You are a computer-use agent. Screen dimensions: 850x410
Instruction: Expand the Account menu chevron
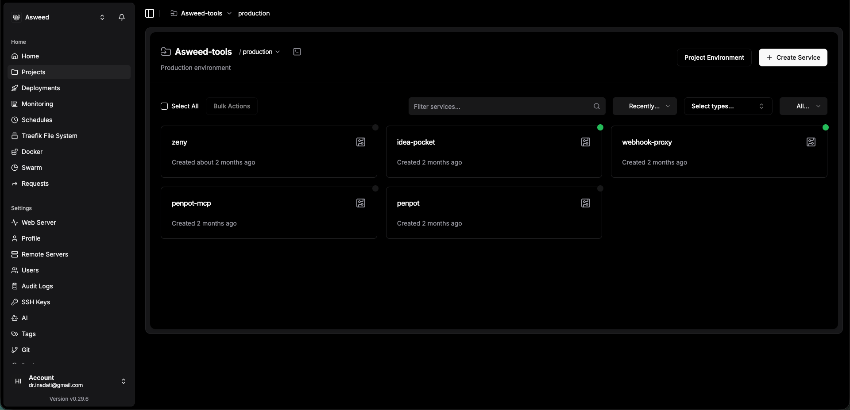[124, 381]
